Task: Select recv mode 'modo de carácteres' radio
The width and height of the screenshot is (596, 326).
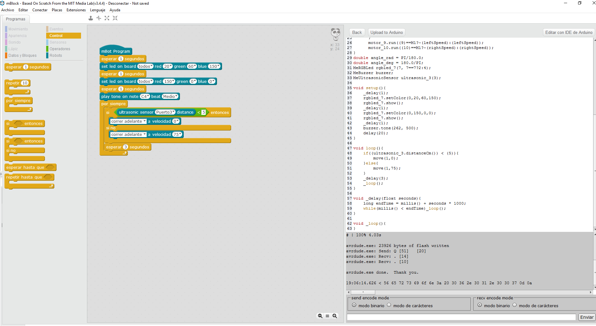Action: coord(514,305)
